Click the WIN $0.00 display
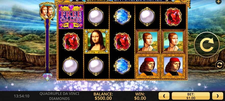The height and width of the screenshot is (101, 225). [x=140, y=96]
